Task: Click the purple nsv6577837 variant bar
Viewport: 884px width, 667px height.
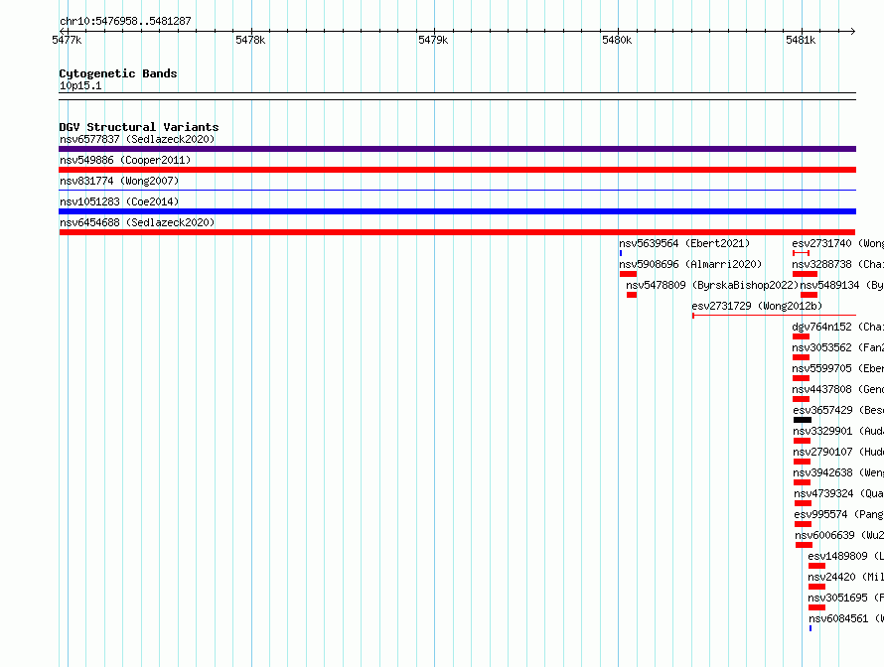Action: pyautogui.click(x=457, y=149)
